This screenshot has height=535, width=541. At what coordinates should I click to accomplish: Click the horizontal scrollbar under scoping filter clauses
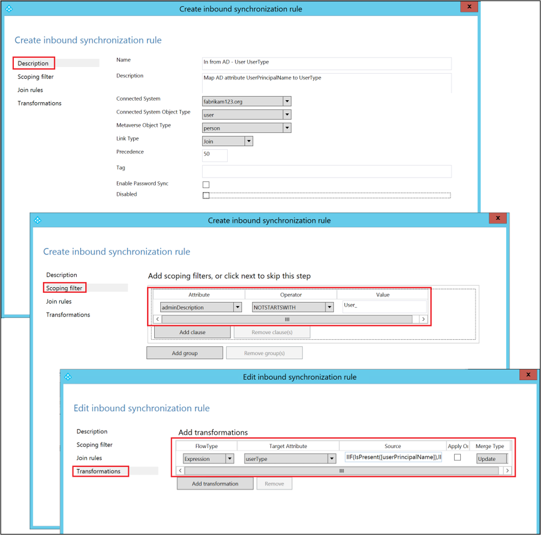coord(285,319)
